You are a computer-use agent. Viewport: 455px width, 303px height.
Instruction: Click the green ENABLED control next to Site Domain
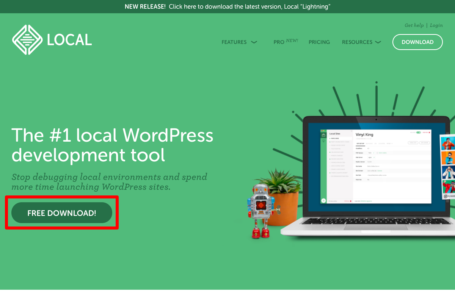(x=380, y=171)
